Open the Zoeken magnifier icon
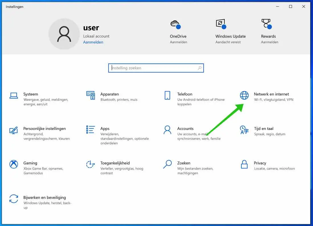The width and height of the screenshot is (313, 226). (x=167, y=164)
